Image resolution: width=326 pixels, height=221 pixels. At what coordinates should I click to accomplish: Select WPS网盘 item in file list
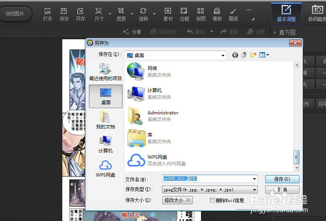[156, 160]
